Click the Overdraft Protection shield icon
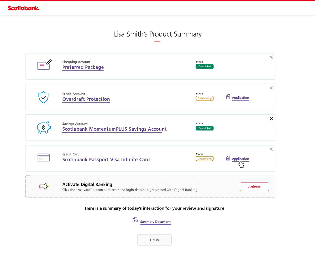Viewport: 315px width, 260px height. click(x=43, y=97)
